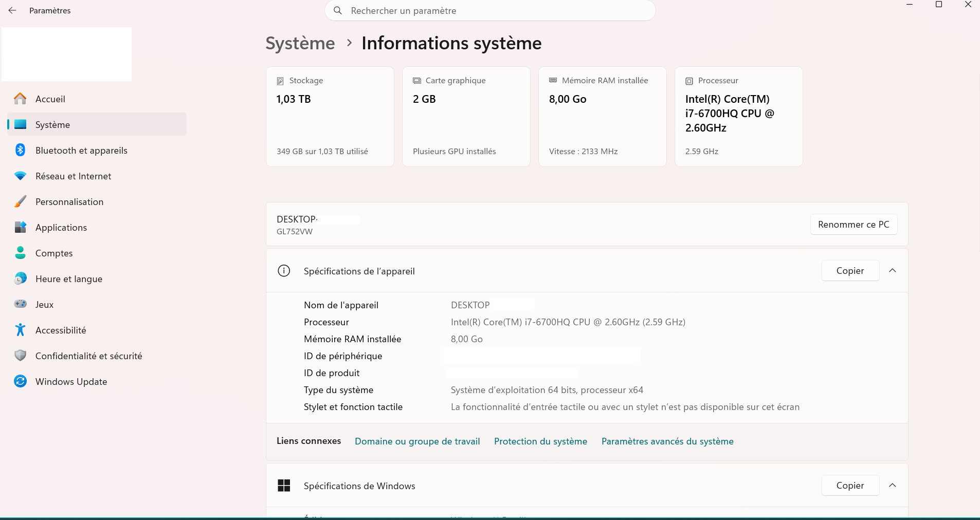Collapse Spécifications de Windows section
The image size is (980, 520).
pyautogui.click(x=893, y=486)
